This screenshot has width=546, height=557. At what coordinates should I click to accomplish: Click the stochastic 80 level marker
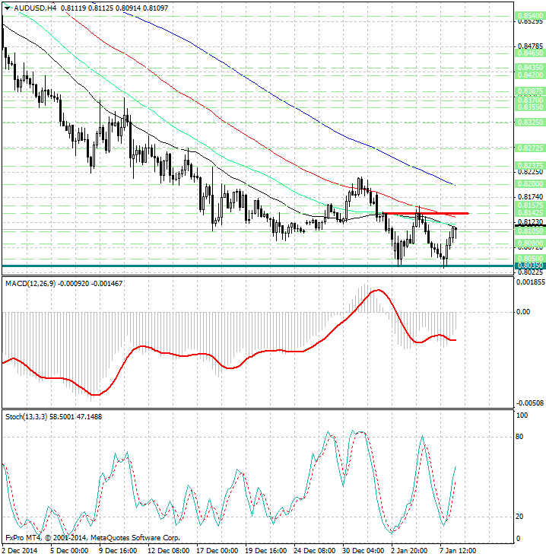pyautogui.click(x=519, y=436)
